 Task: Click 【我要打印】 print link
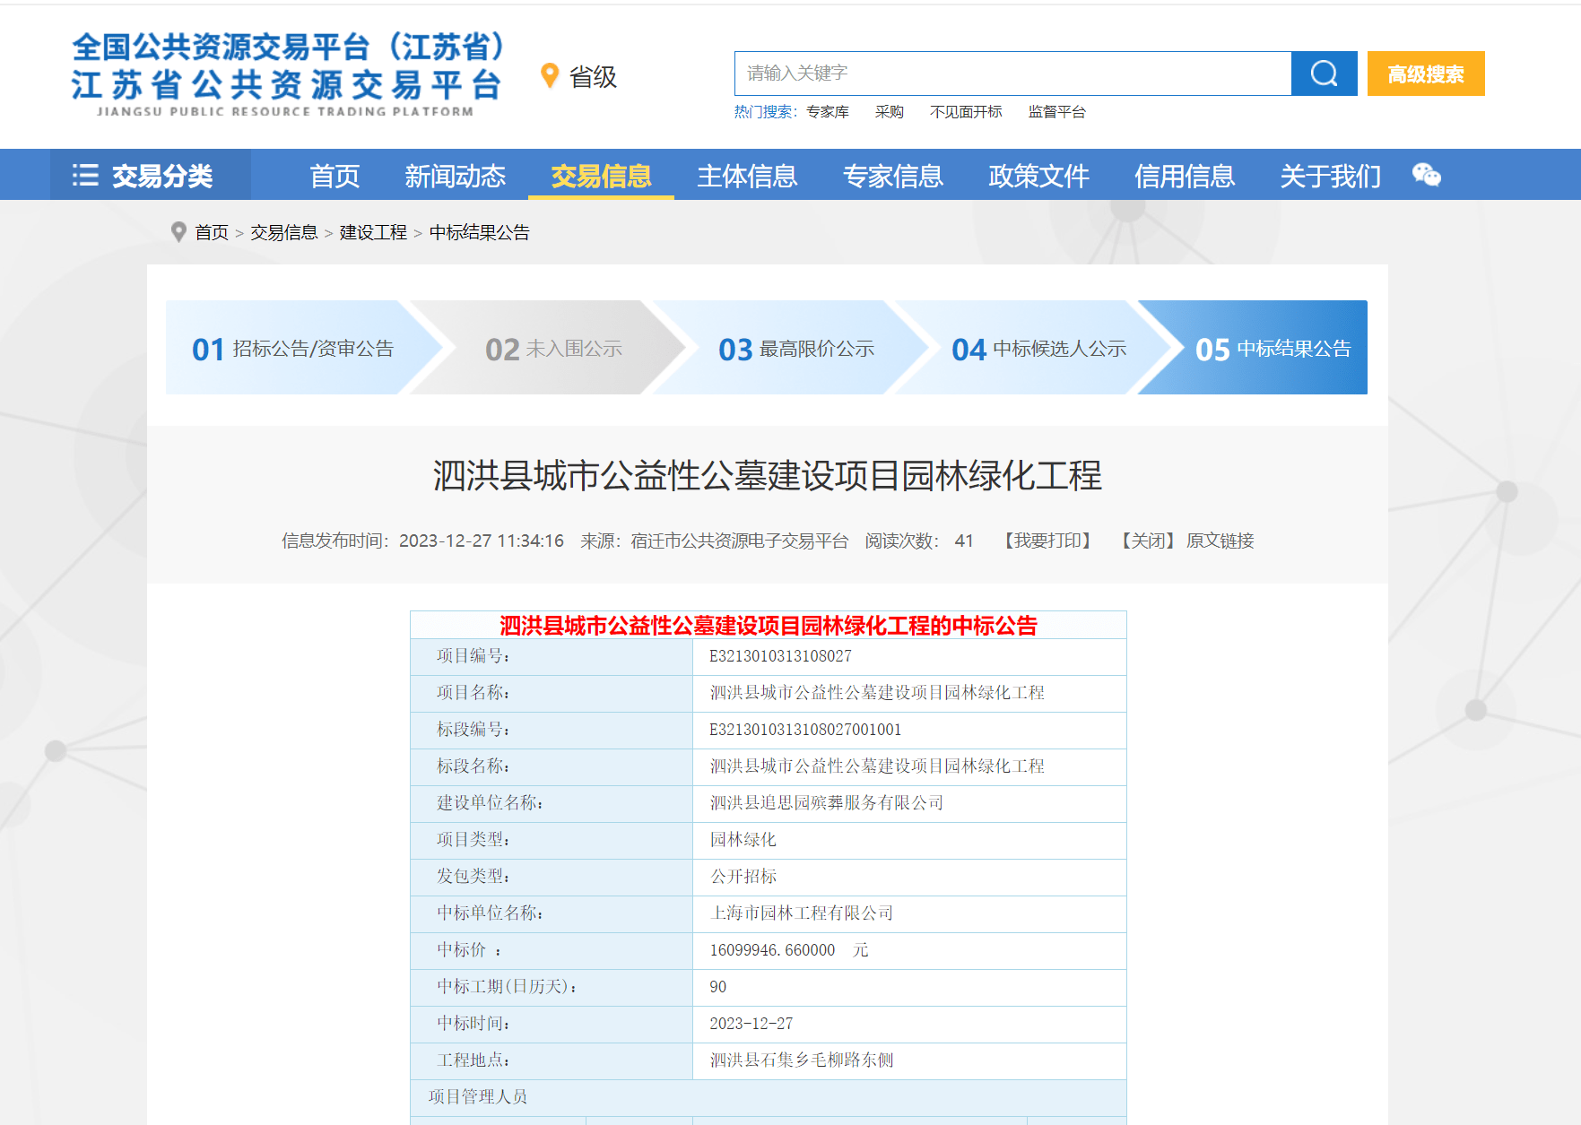(x=1047, y=541)
